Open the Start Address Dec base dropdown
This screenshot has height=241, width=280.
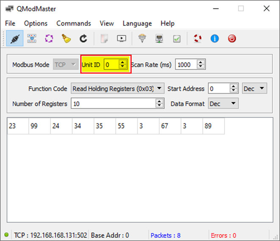(255, 89)
